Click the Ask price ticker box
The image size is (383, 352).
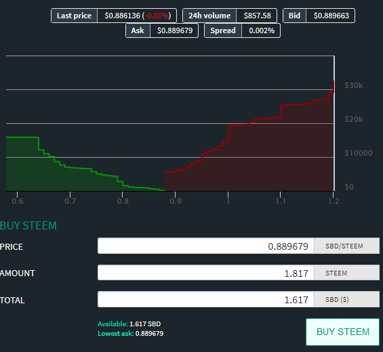click(162, 30)
